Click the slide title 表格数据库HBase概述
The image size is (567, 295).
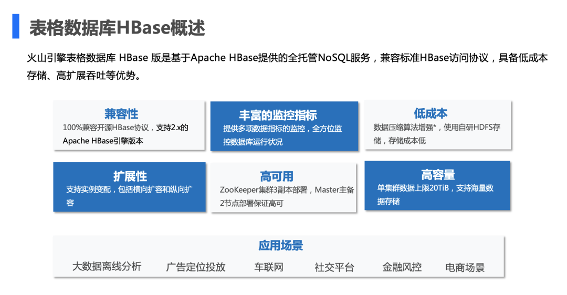tap(117, 28)
